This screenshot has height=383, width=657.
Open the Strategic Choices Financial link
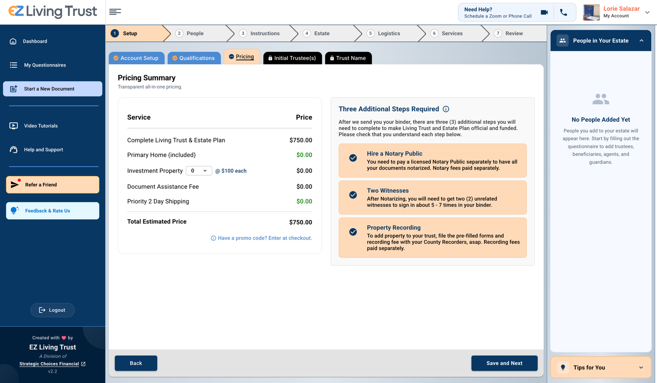pos(49,364)
